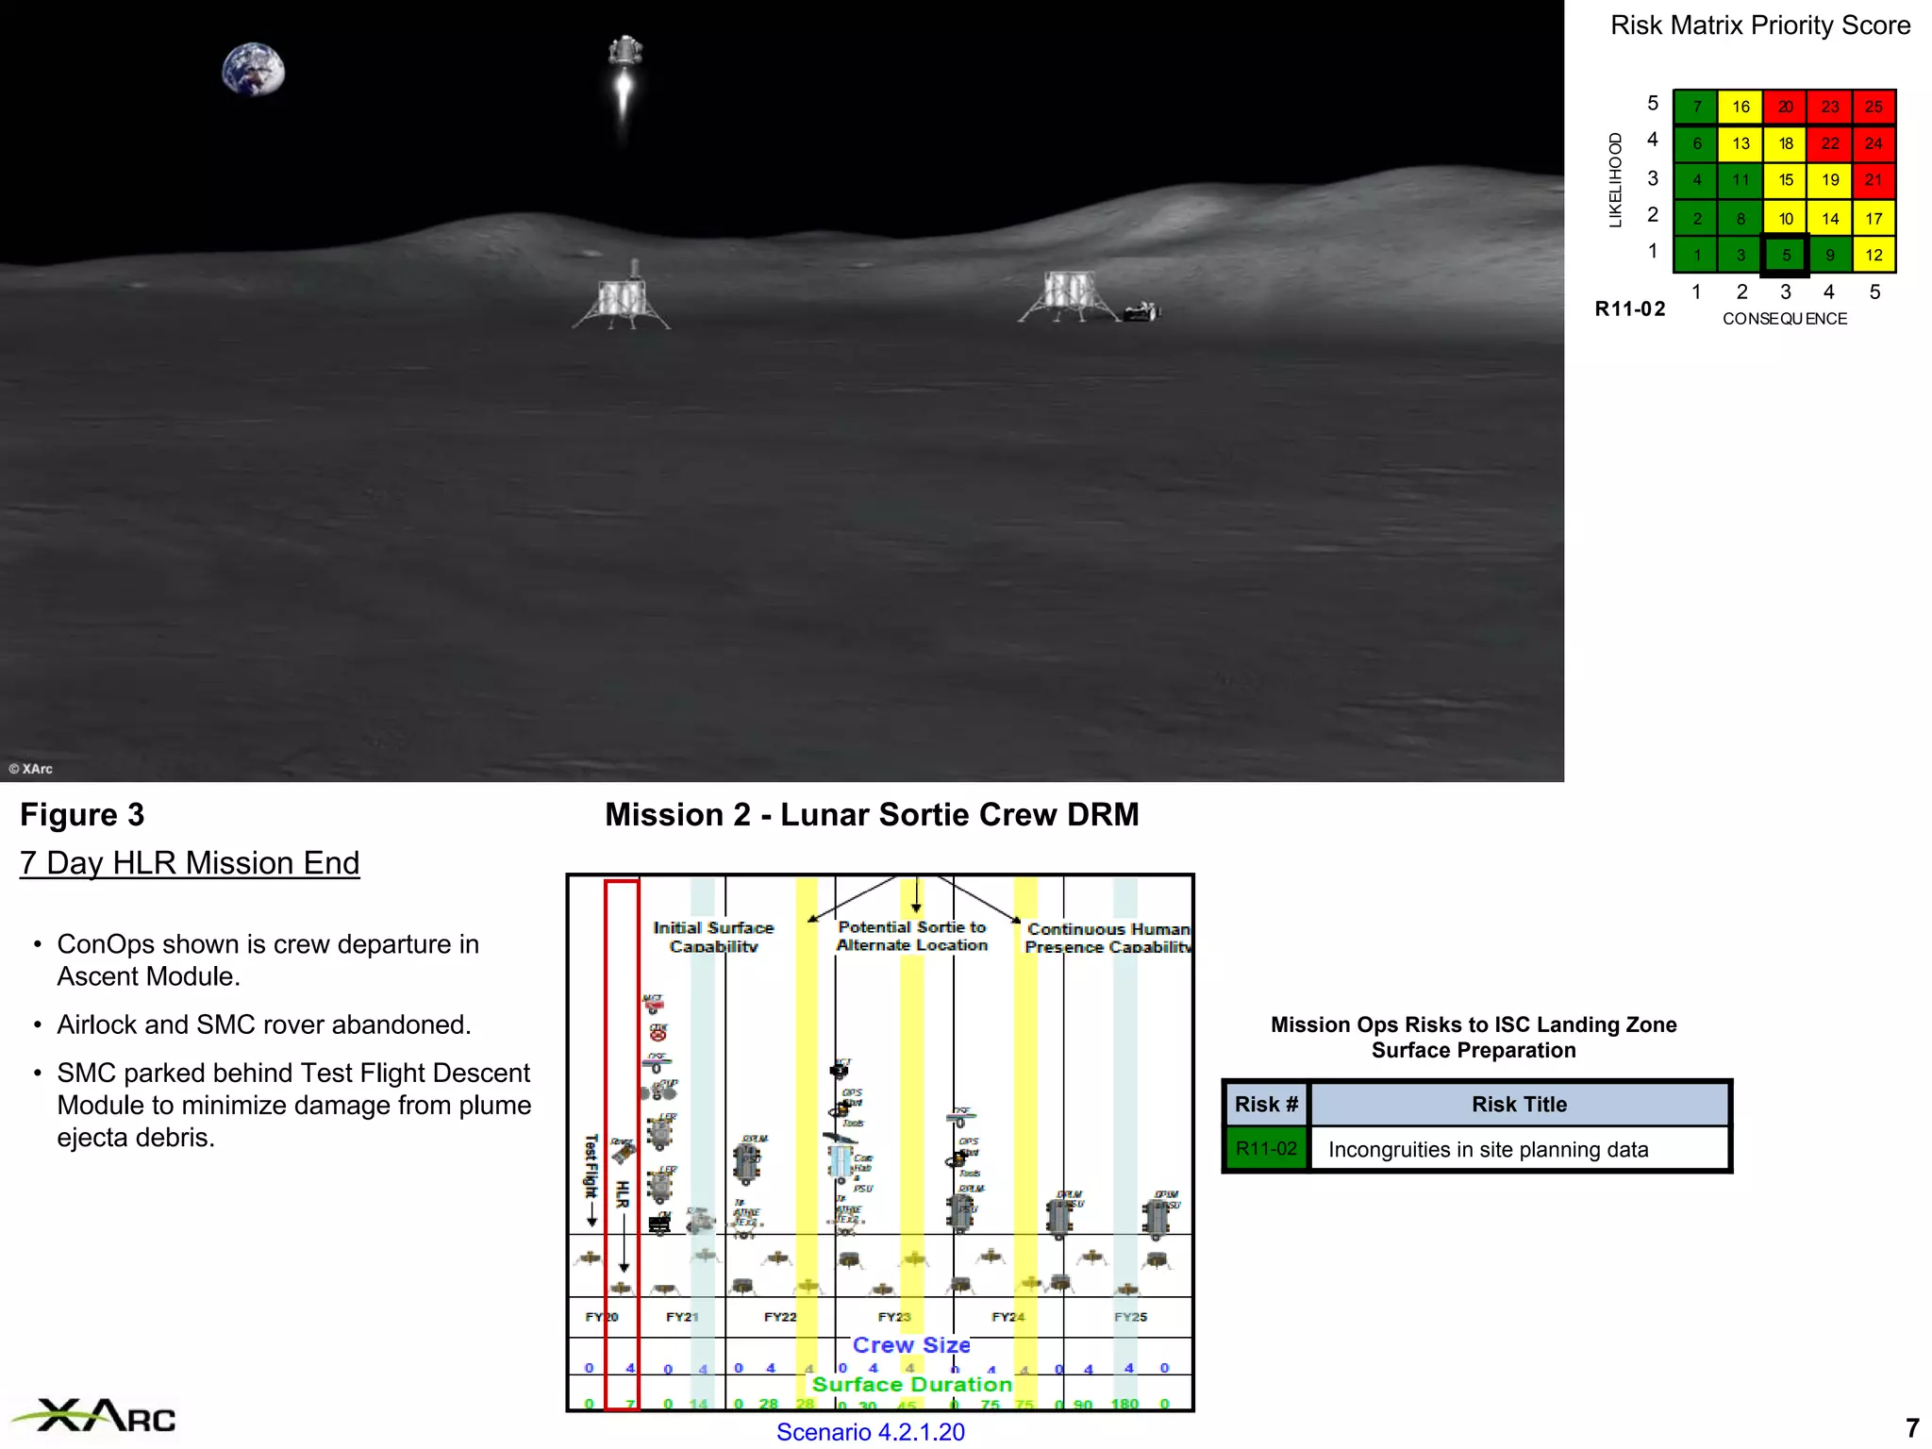Click the red cell numbered 24

click(x=1874, y=143)
